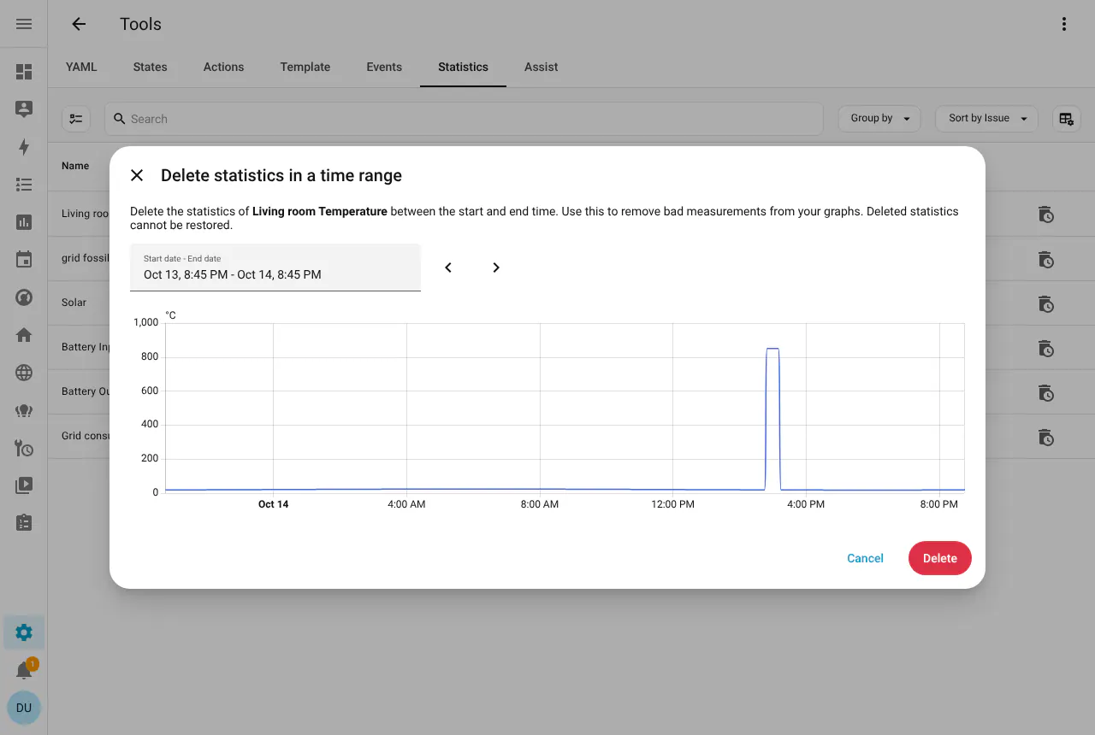
Task: Open the lightning bolt Energy sidebar icon
Action: 24,147
